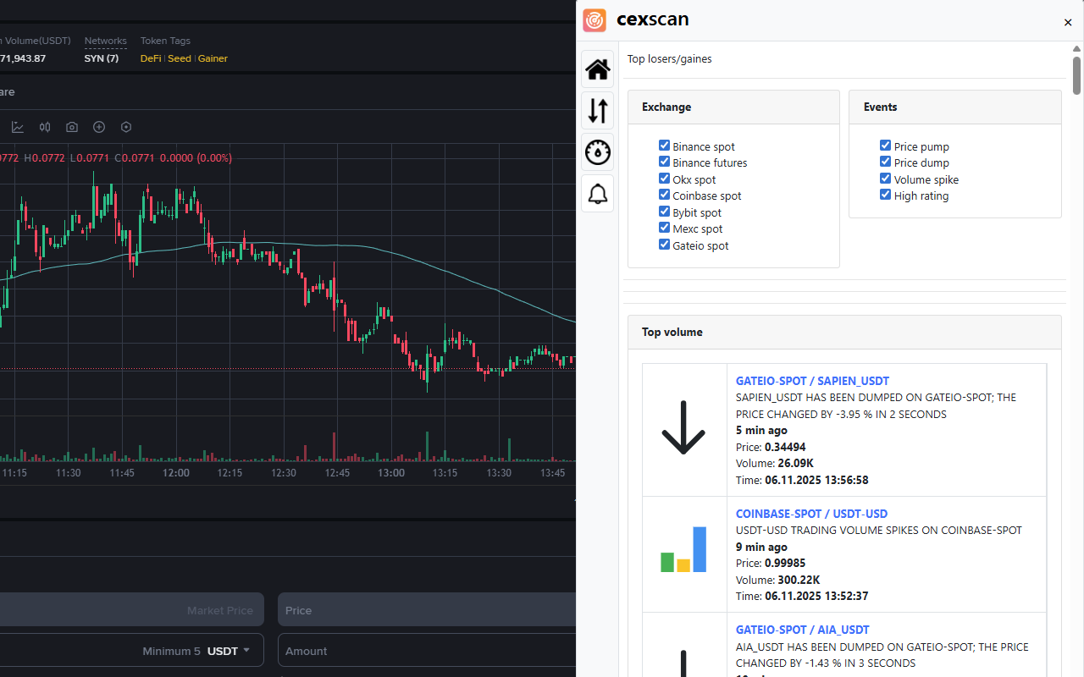Click the candlestick chart type icon
The width and height of the screenshot is (1084, 677).
point(45,127)
